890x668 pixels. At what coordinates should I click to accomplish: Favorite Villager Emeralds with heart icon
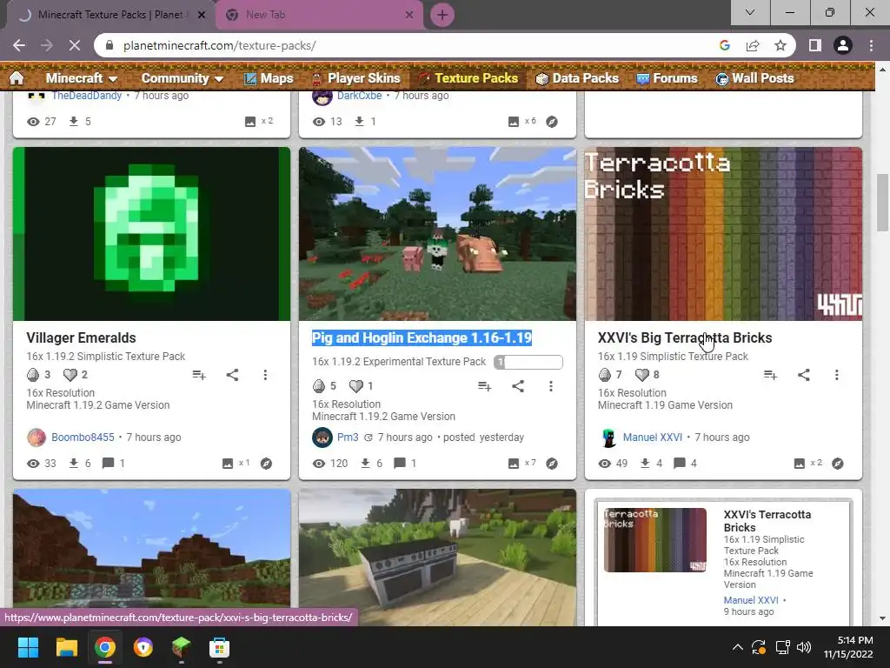[x=70, y=375]
